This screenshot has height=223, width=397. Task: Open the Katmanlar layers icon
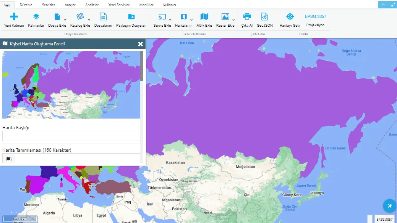coord(36,17)
